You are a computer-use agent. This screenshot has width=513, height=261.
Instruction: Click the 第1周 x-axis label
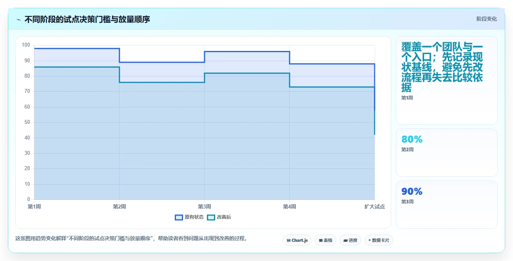click(x=34, y=207)
